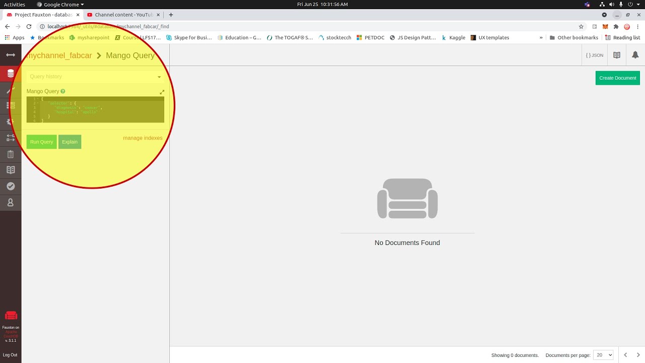Open the Setup wrench icon in sidebar

point(11,90)
